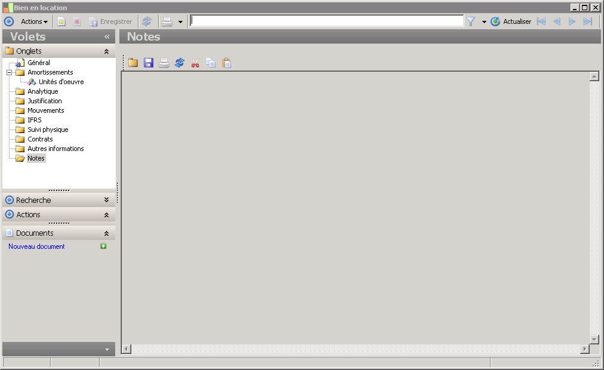Select the Amortissements folder
This screenshot has width=604, height=370.
(x=50, y=72)
